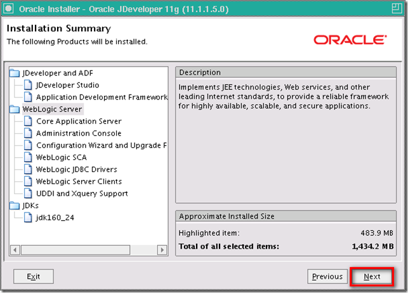This screenshot has width=408, height=293.
Task: Click the WebLogic JDBC Drivers document icon
Action: [28, 169]
